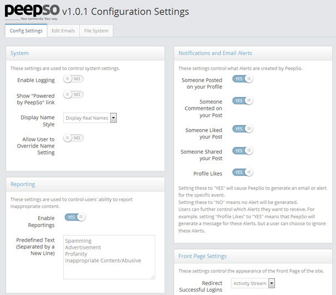Viewport: 336px width, 295px height.
Task: Toggle the Enable Logging switch
Action: [73, 79]
